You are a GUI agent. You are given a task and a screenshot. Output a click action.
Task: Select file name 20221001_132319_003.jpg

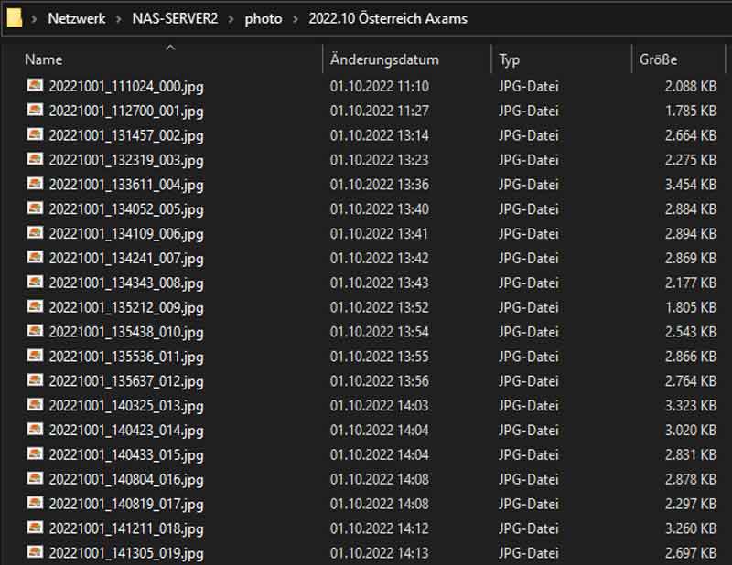point(126,161)
